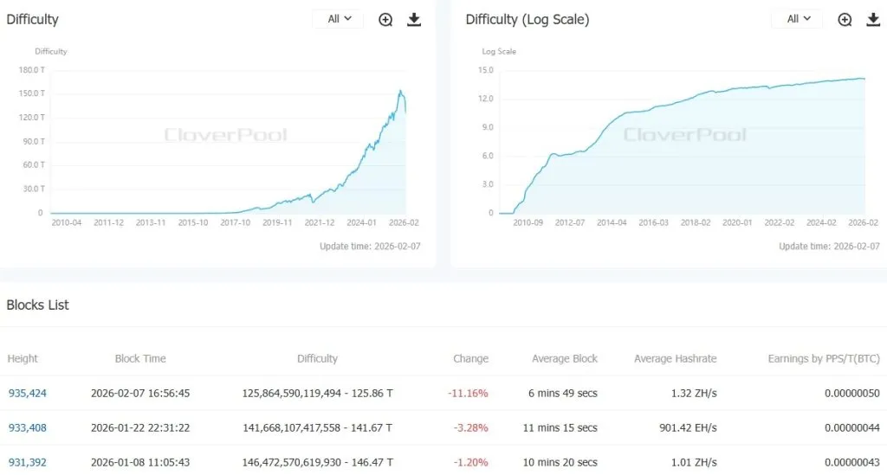887x475 pixels.
Task: Click the peak of the Difficulty chart line
Action: [400, 91]
